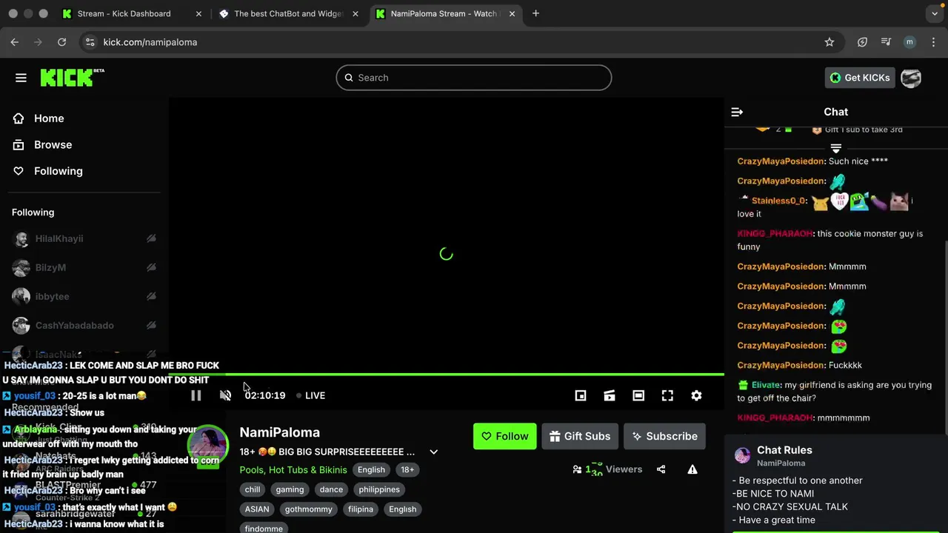Viewport: 948px width, 533px height.
Task: Unmute the stream volume
Action: (x=226, y=395)
